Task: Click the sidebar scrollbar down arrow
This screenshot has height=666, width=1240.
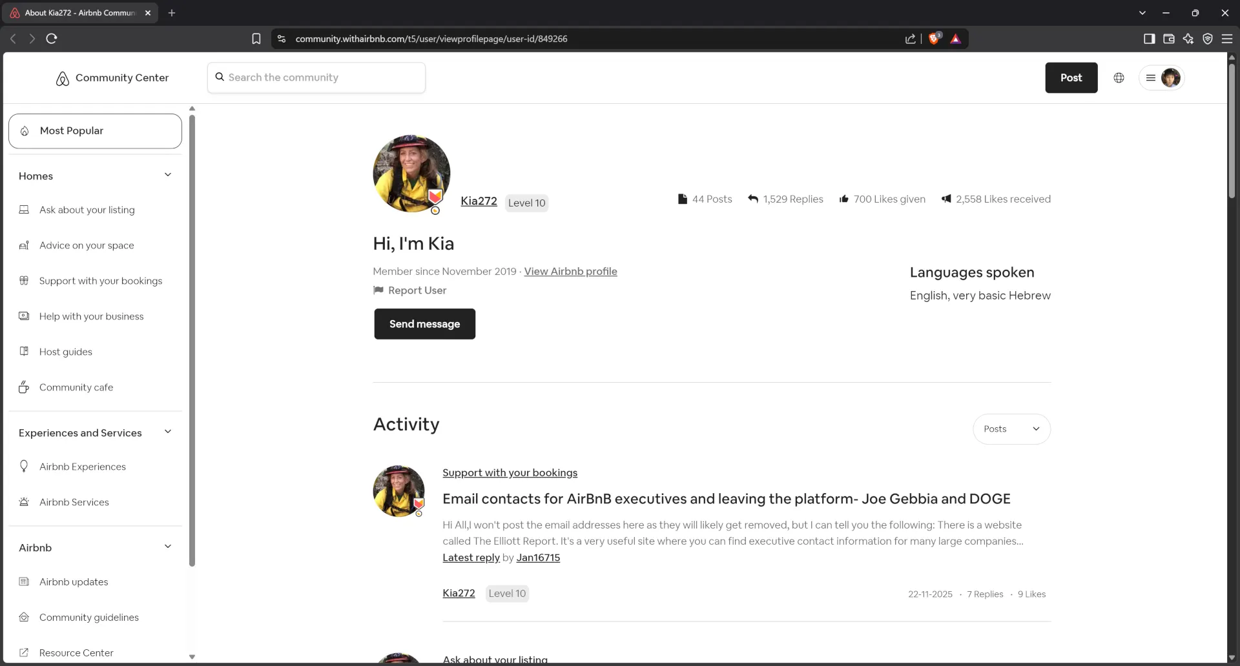Action: pos(192,657)
